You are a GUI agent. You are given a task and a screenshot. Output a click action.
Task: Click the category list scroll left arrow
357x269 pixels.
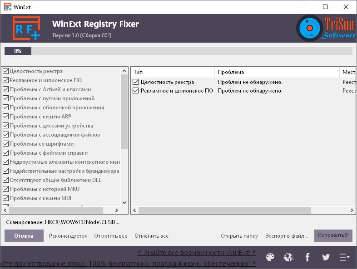pos(5,210)
